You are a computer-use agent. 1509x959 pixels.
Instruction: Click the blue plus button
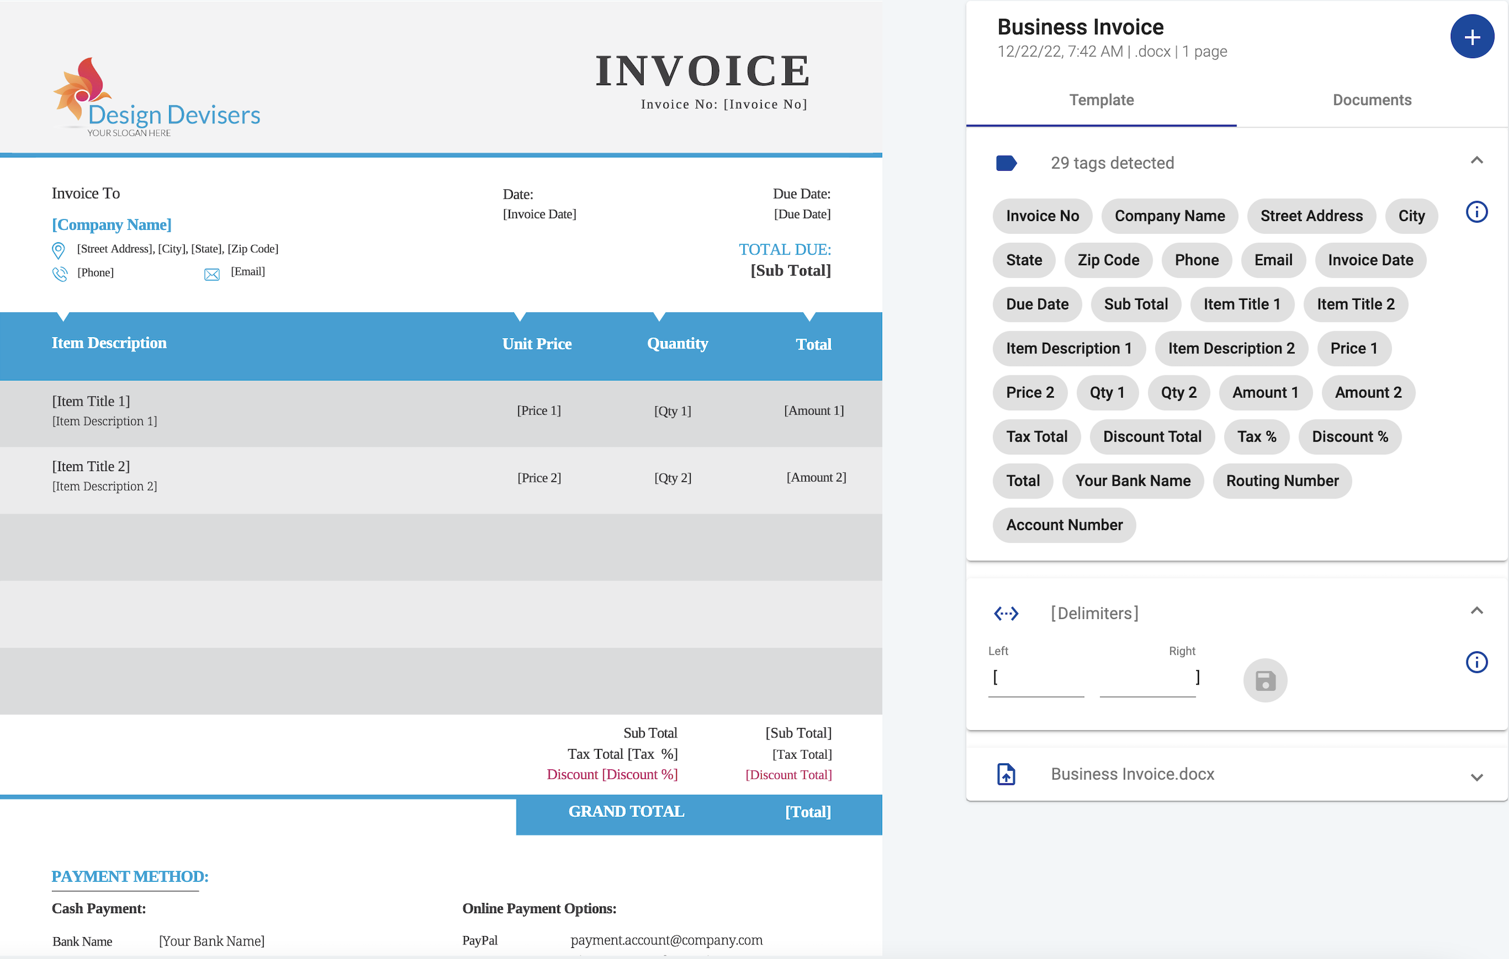[1472, 36]
